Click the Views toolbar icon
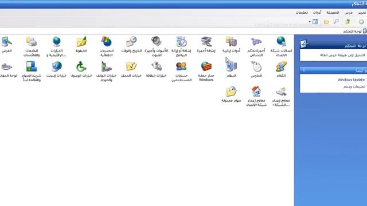The image size is (367, 206). tap(315, 22)
